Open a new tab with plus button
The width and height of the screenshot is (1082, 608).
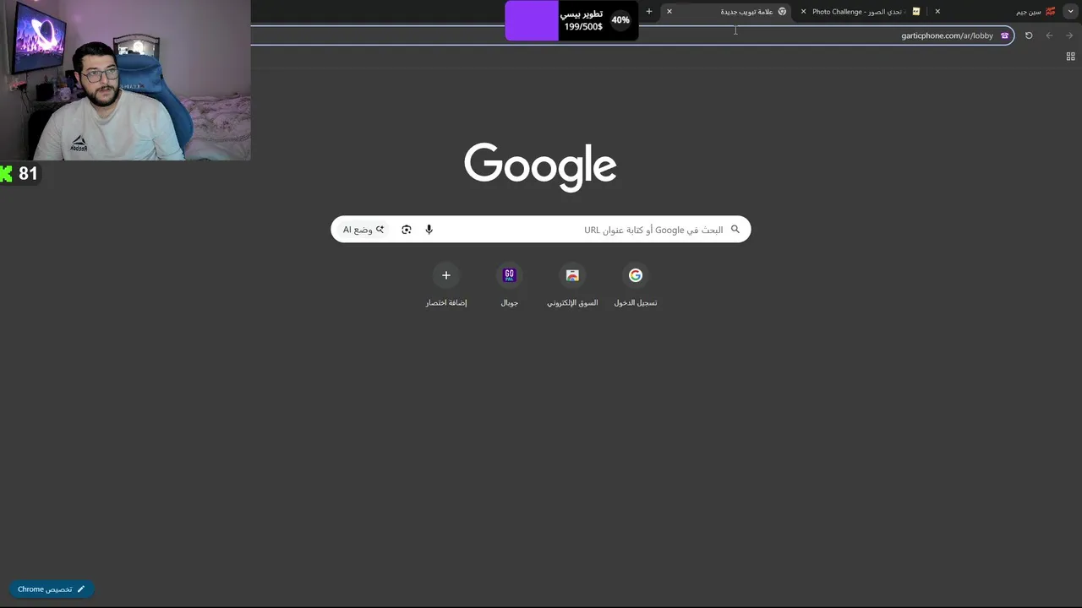[x=649, y=12]
